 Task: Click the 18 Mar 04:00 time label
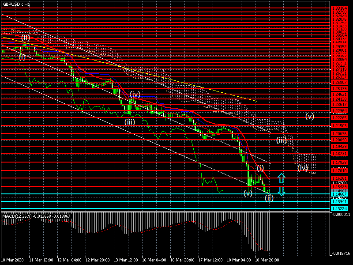[x=239, y=260]
